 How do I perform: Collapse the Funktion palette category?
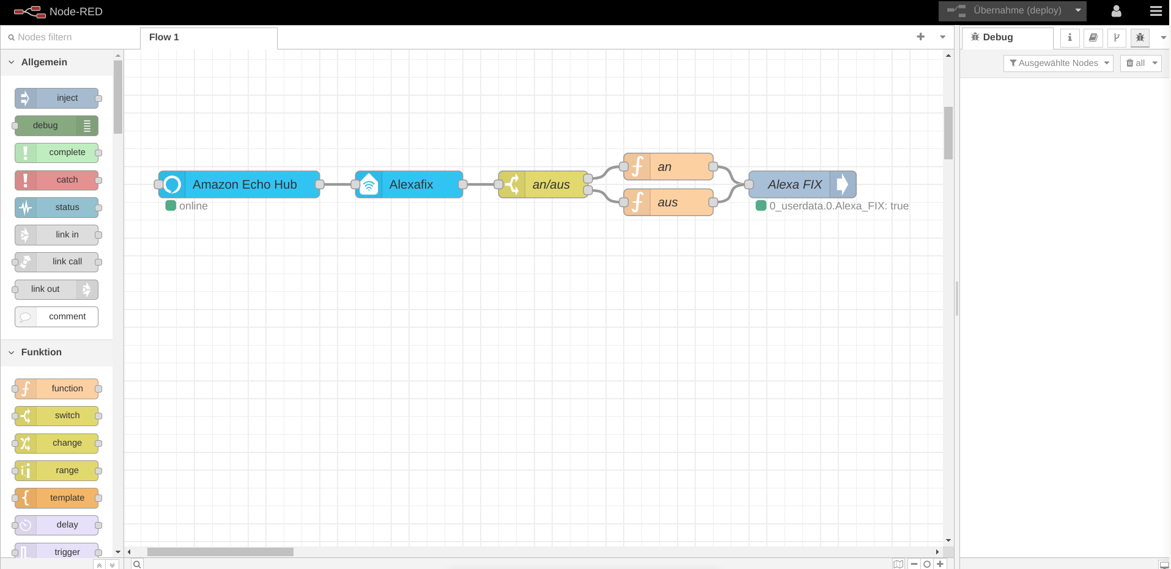56,352
